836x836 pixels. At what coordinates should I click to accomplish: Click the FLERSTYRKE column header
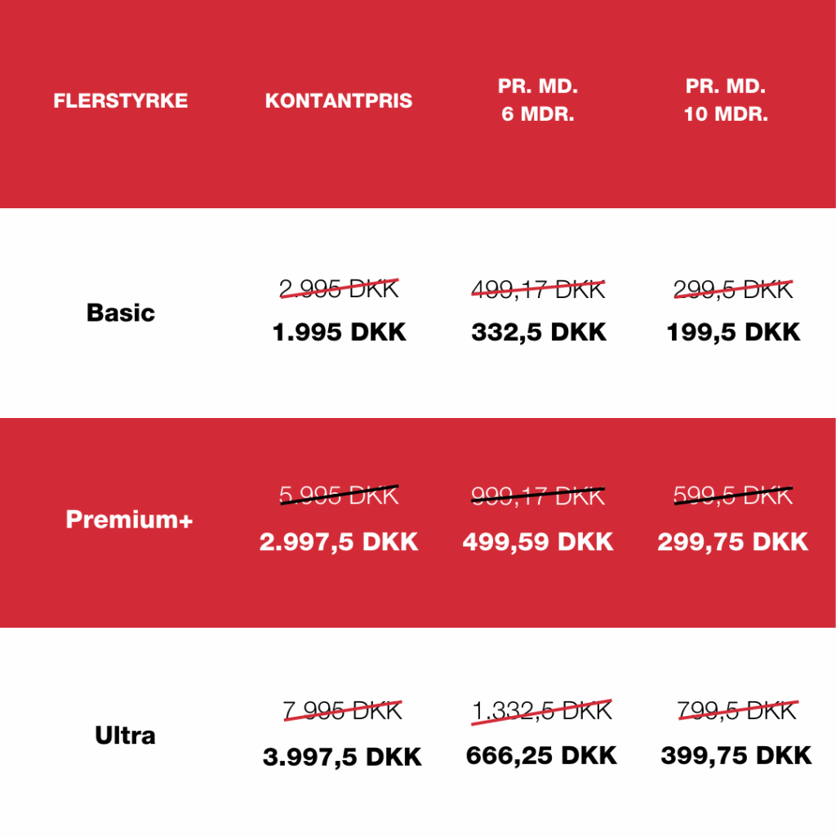coord(120,101)
